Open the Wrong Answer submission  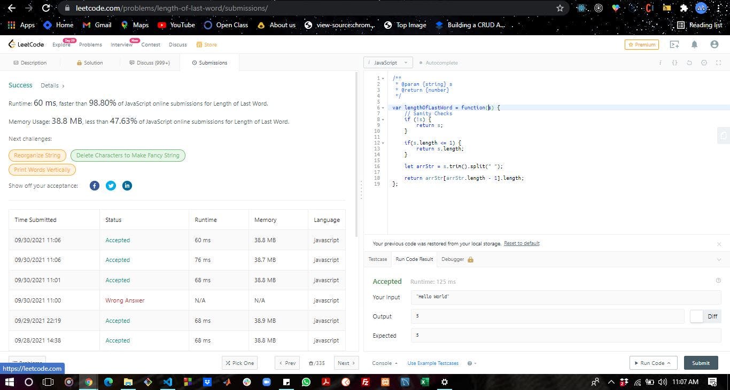click(x=125, y=300)
